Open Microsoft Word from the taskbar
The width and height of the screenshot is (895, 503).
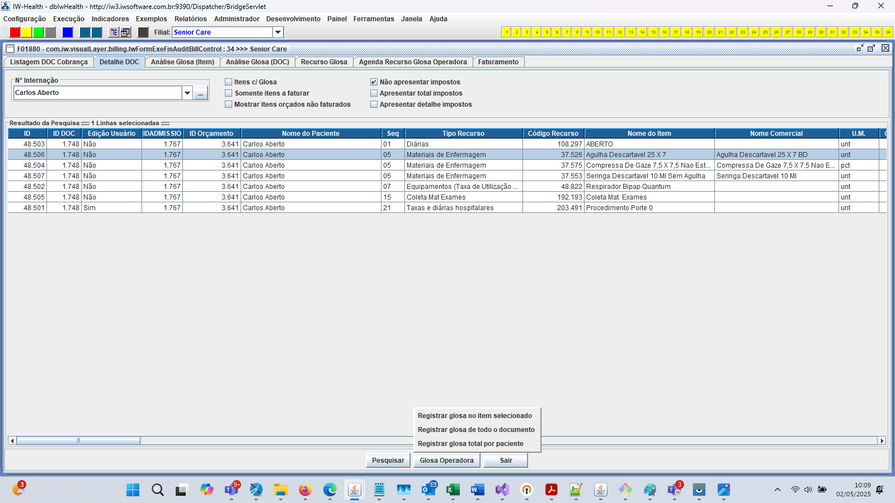click(477, 490)
